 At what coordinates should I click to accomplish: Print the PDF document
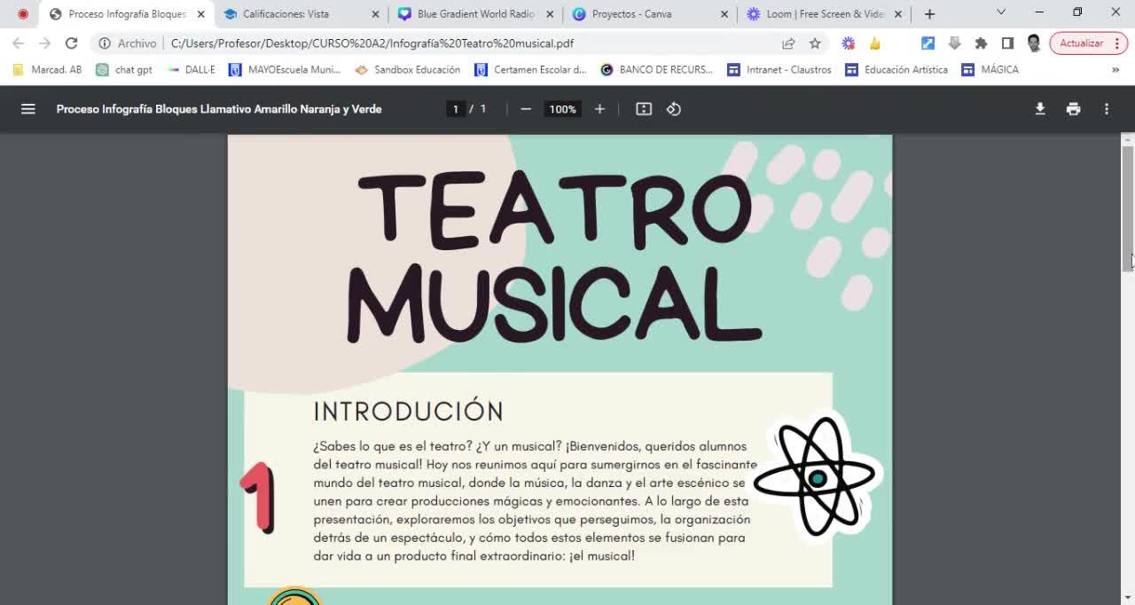[1073, 109]
